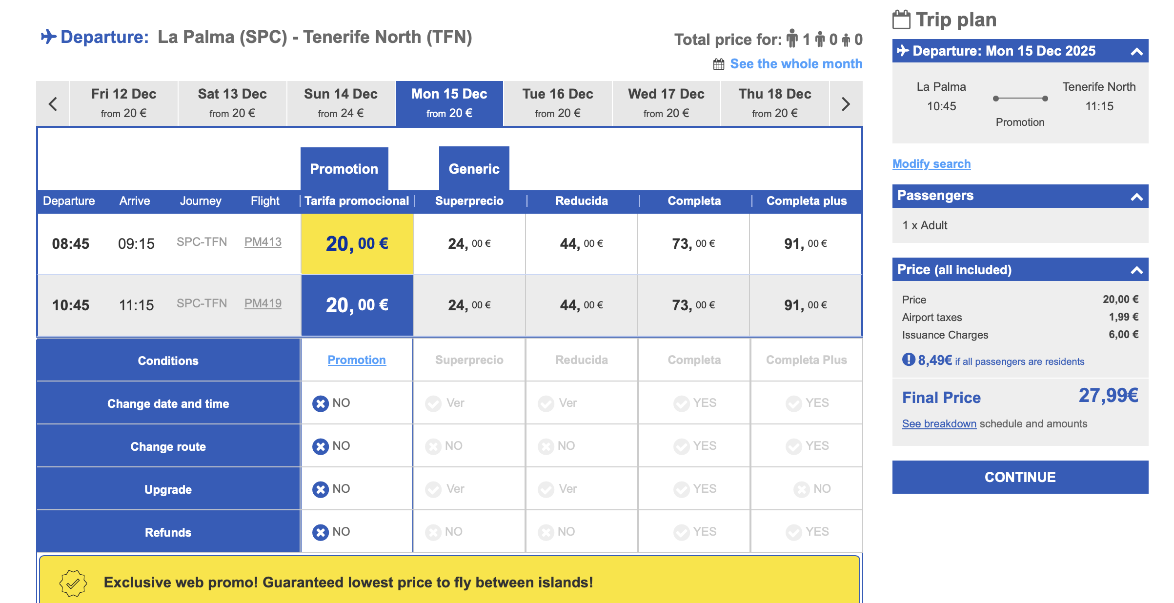Click the next dates arrow icon
1174x603 pixels.
coord(846,104)
